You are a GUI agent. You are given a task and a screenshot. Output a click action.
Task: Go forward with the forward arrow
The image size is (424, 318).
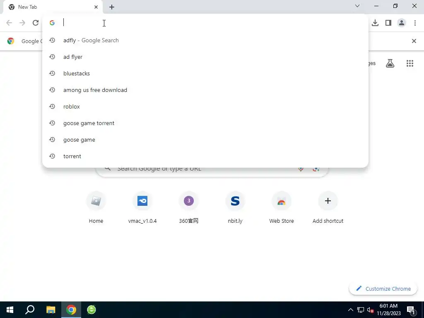tap(22, 23)
